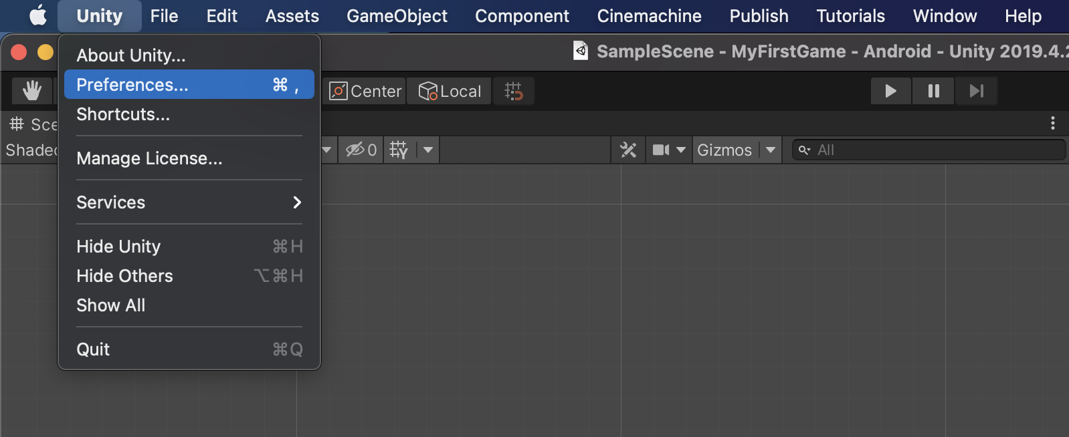Click the Scene tab
This screenshot has height=437, width=1069.
point(32,124)
